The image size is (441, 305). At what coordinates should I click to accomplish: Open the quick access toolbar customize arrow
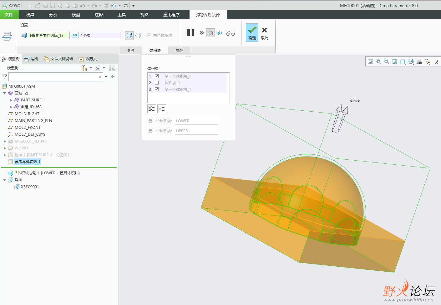tap(133, 6)
